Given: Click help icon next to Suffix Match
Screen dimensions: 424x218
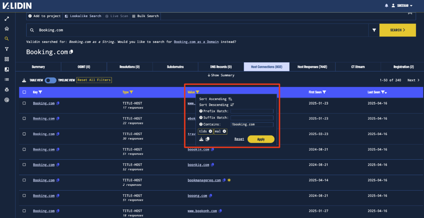Looking at the screenshot, I should pos(201,118).
